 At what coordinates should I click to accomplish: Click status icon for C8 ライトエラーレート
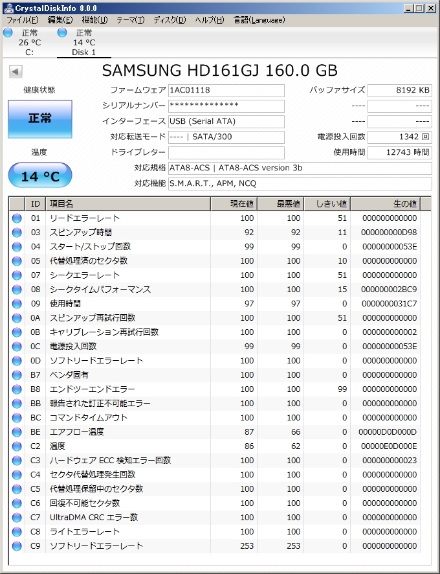(x=17, y=533)
